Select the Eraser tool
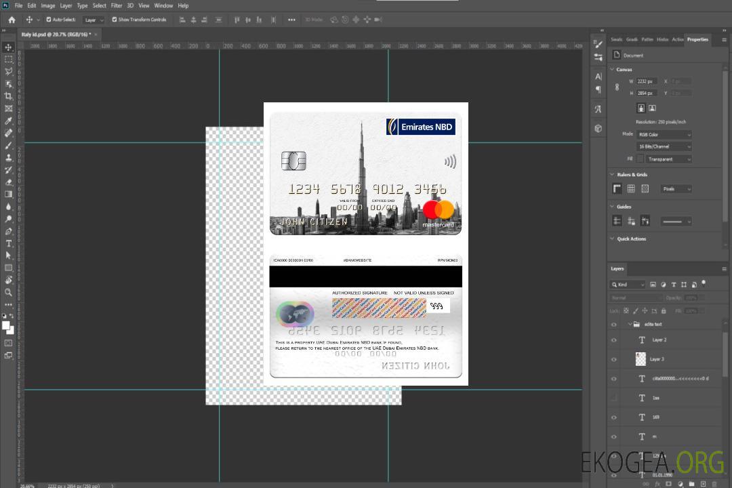This screenshot has height=488, width=732. tap(9, 182)
